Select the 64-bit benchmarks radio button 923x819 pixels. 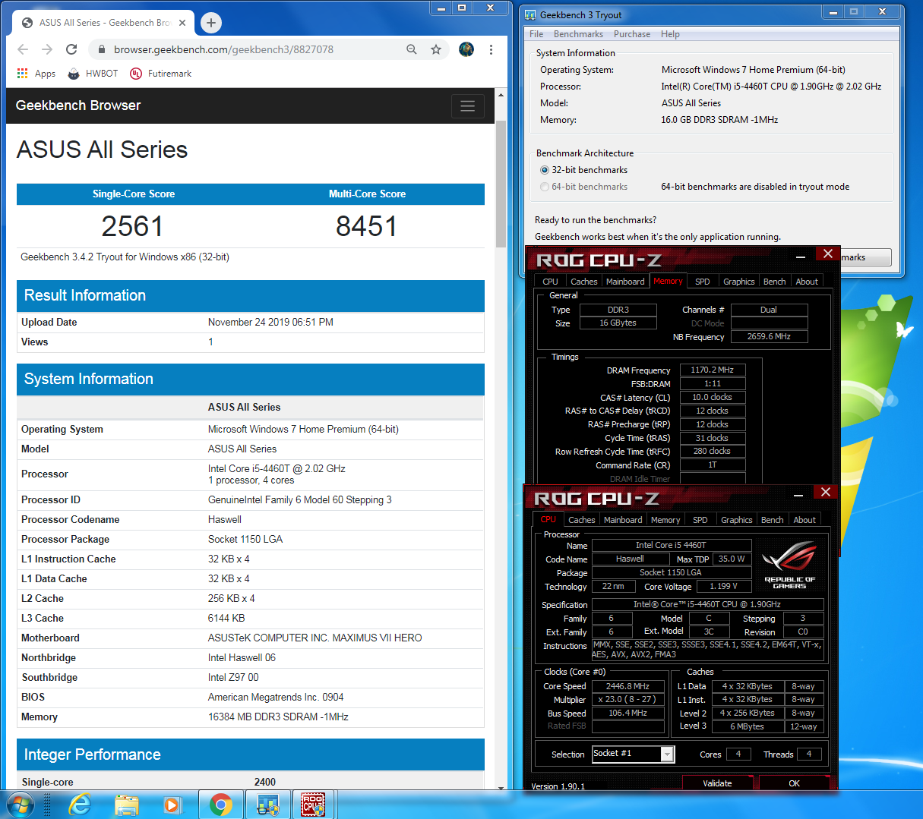(x=545, y=187)
